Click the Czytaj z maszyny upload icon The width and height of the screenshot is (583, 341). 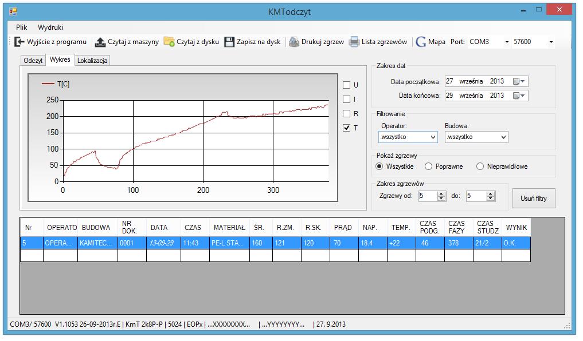click(x=100, y=42)
